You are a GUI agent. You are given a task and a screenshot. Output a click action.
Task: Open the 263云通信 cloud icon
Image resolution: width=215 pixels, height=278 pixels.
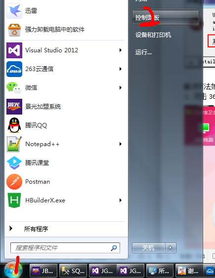14,69
